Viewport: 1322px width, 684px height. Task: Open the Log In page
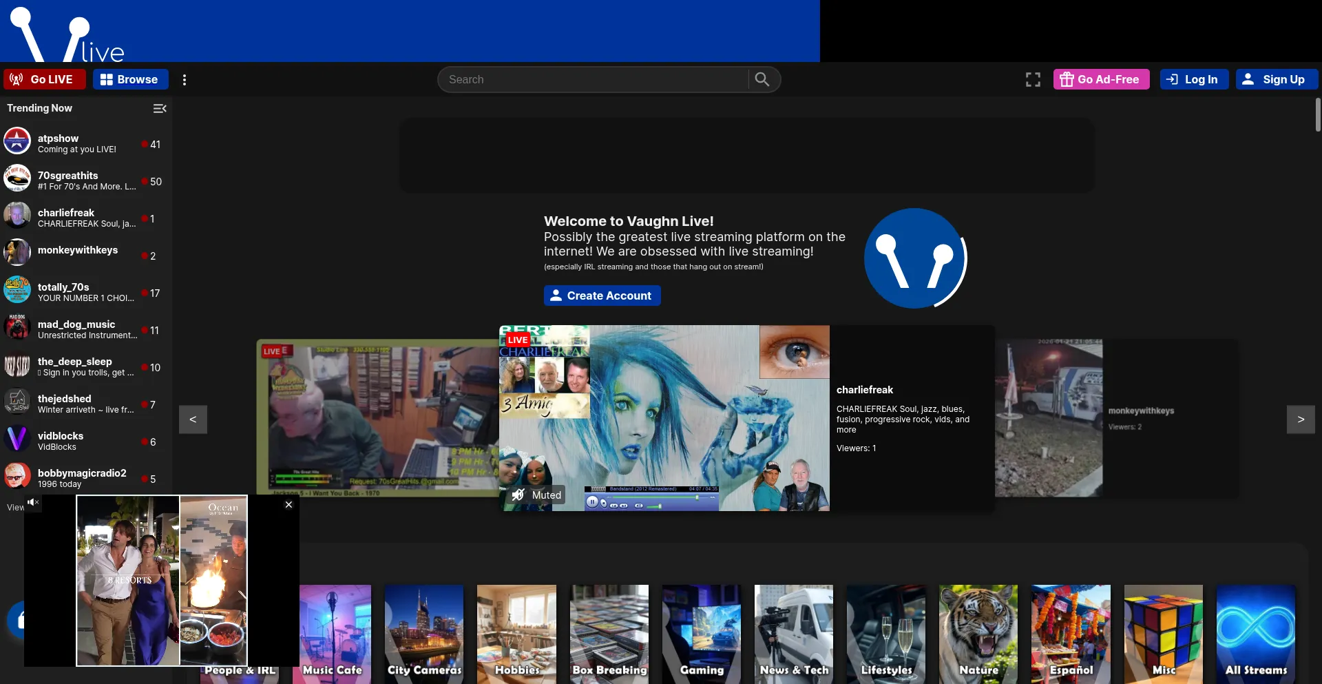(1194, 79)
